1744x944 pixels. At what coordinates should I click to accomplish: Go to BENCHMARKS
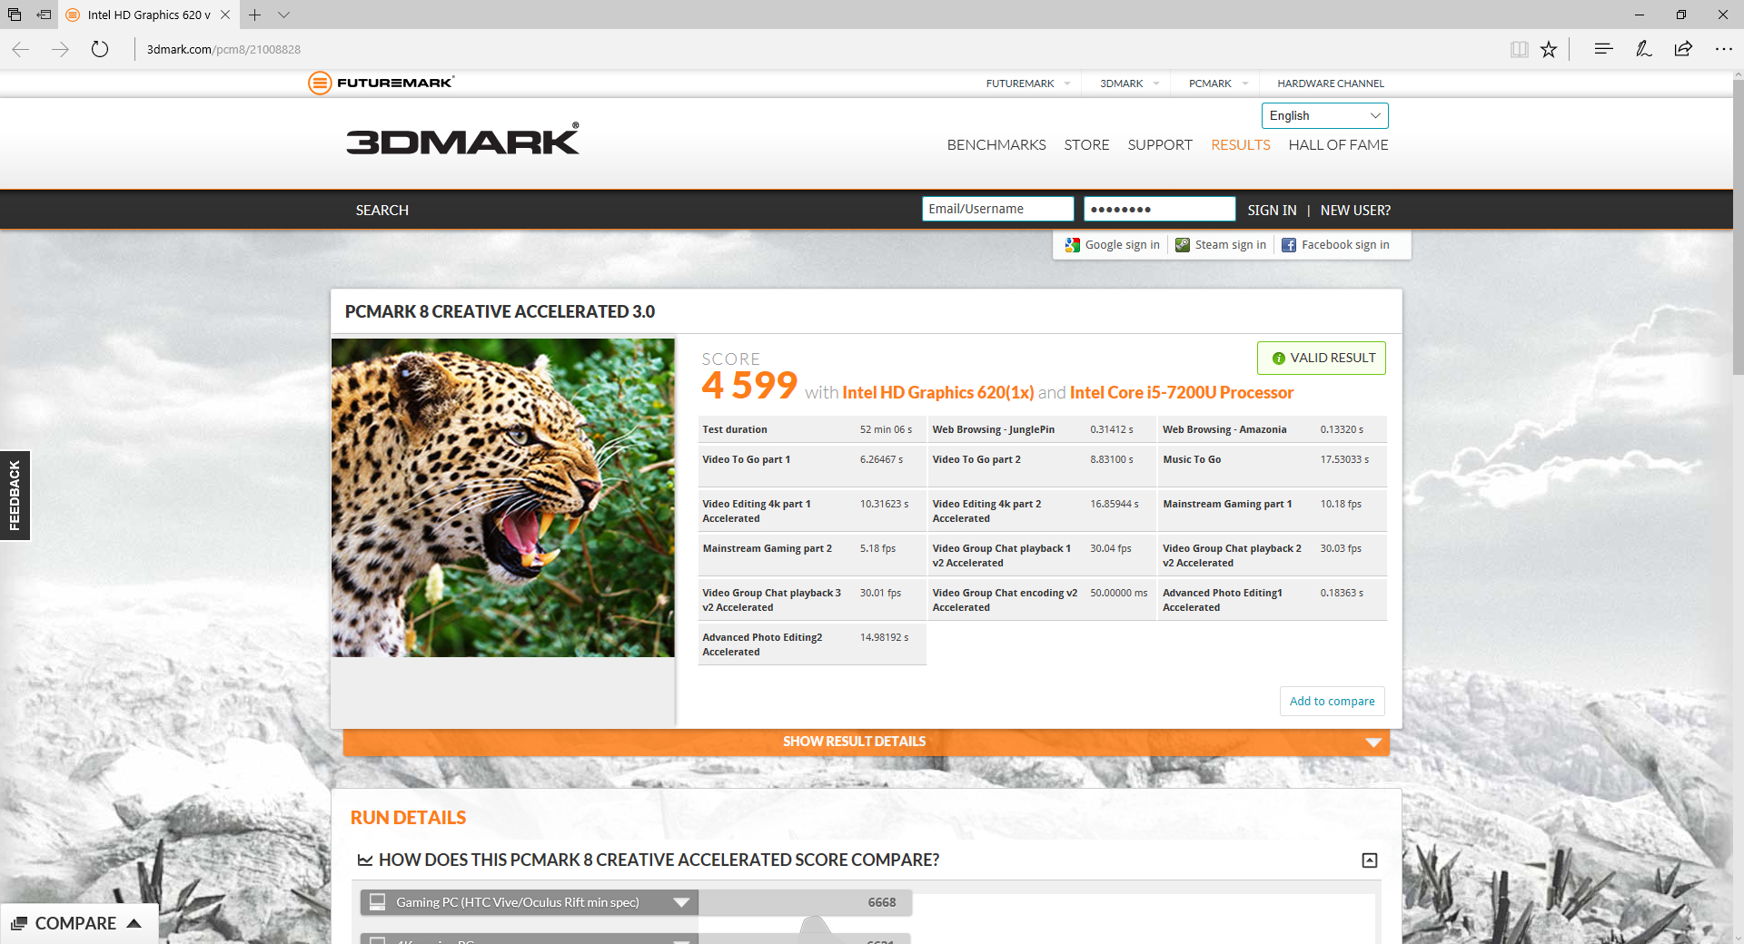(996, 145)
